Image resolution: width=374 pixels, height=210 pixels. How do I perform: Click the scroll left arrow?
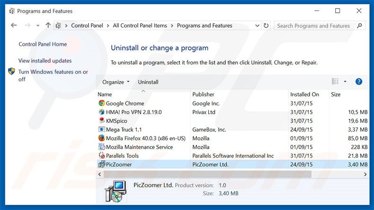click(100, 174)
